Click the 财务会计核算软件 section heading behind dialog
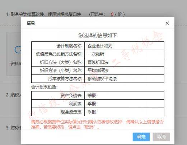187x145 pixels. 44,14
